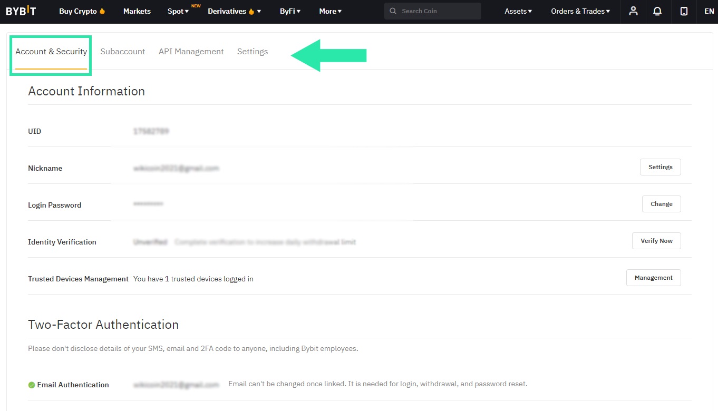Click 'Email can't be changed once linked' note
The image size is (718, 411).
pos(377,384)
